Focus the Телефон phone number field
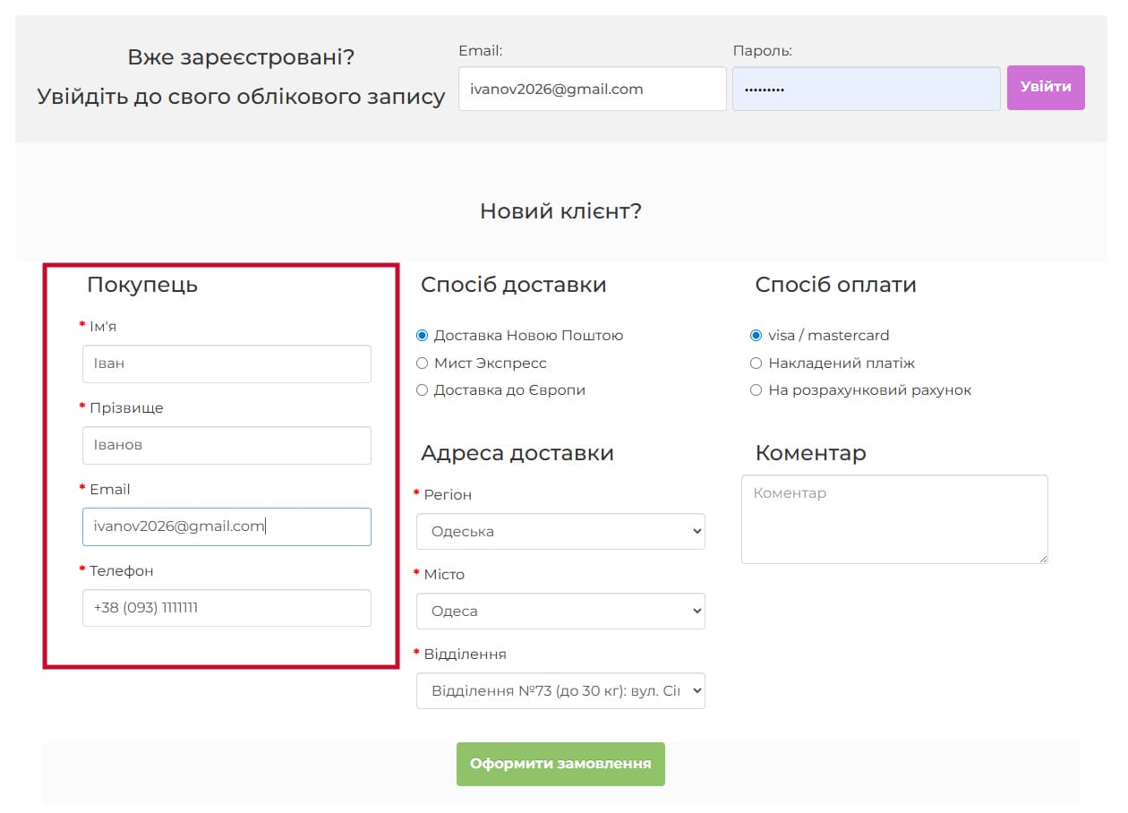This screenshot has width=1128, height=813. [x=226, y=608]
